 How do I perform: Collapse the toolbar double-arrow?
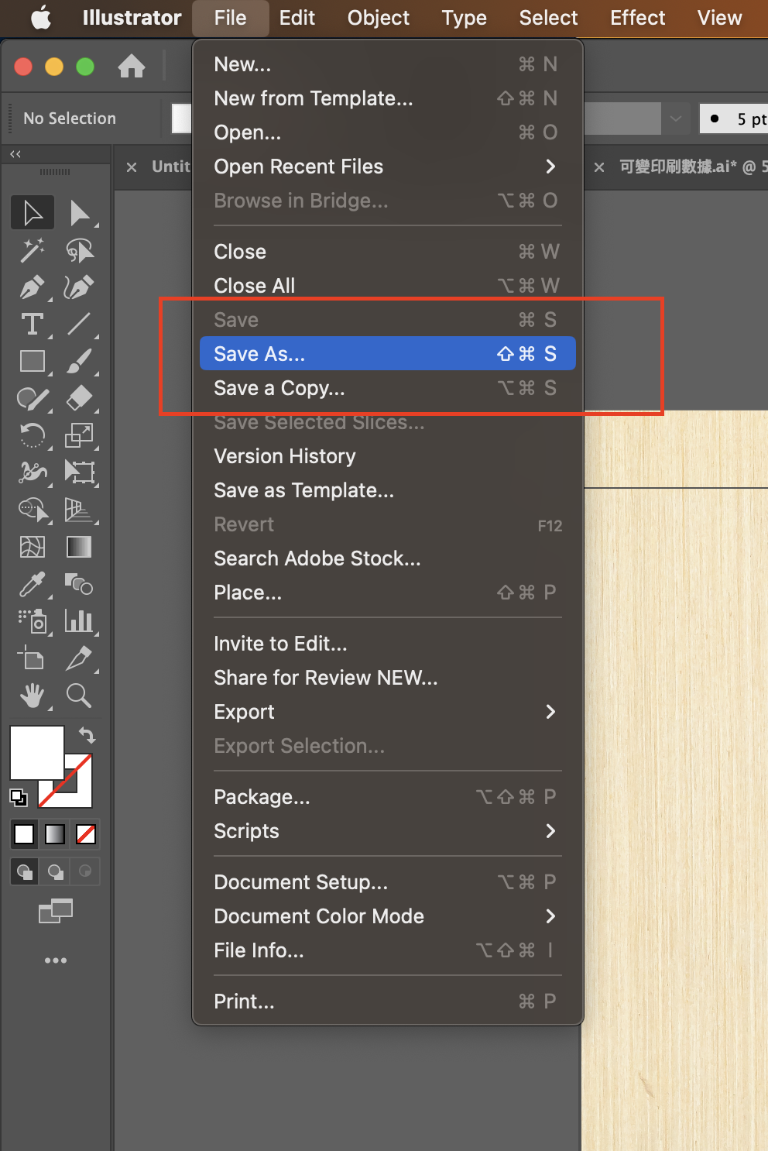click(15, 154)
